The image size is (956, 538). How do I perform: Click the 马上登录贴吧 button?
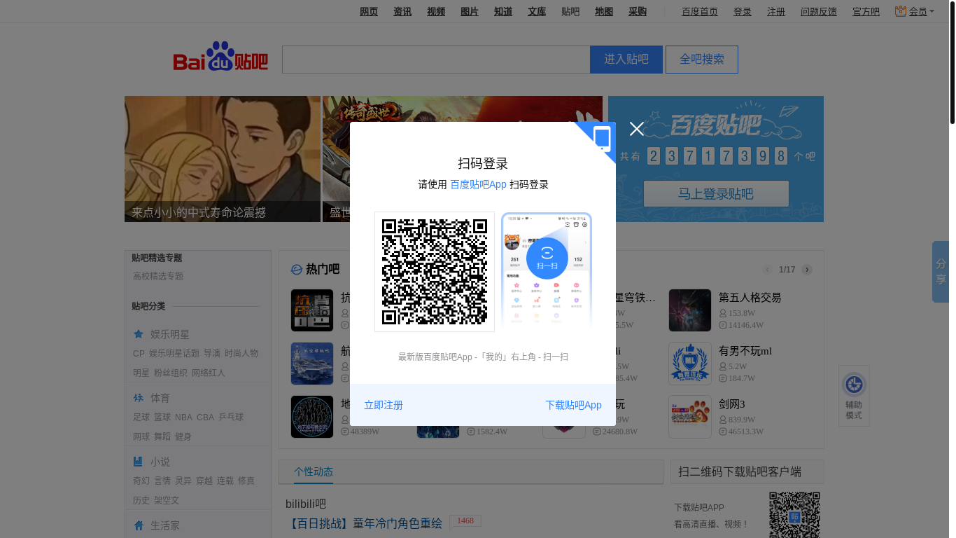(x=716, y=194)
